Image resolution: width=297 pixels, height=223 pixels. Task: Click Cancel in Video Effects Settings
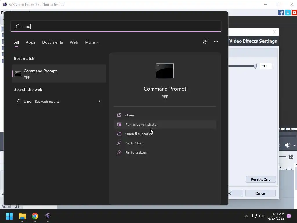point(260,193)
